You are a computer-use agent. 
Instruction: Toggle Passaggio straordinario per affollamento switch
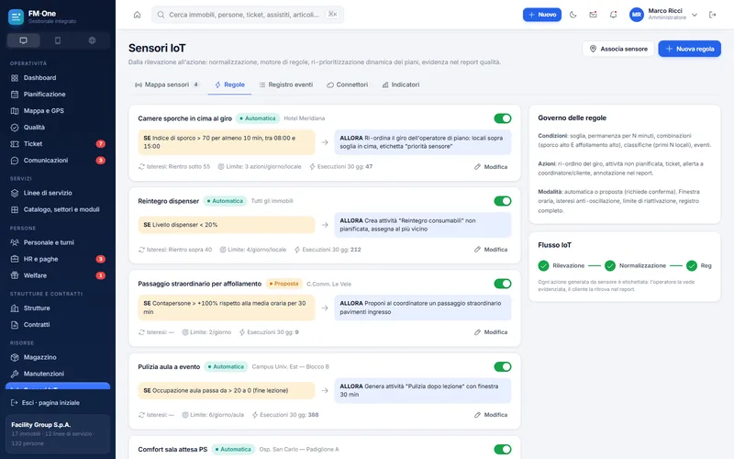(x=503, y=284)
